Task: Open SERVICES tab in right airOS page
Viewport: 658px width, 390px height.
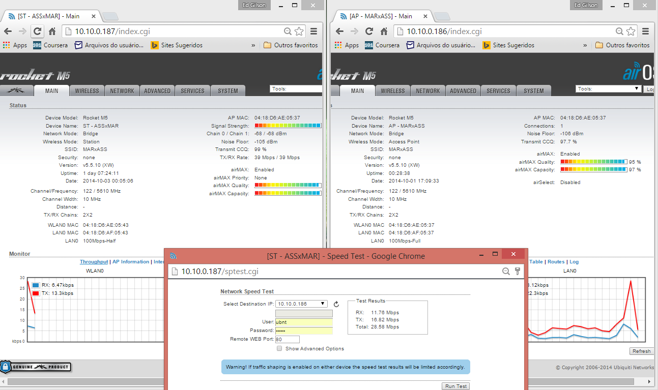Action: point(498,91)
